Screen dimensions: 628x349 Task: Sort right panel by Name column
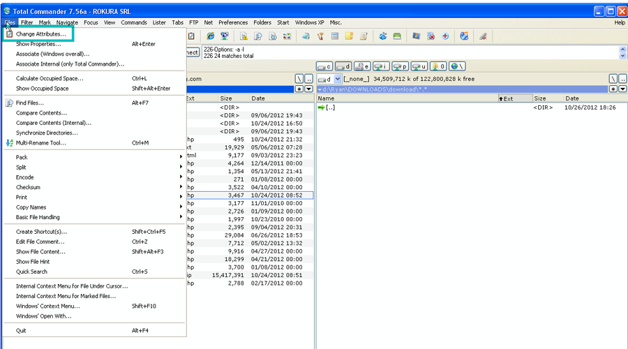[407, 98]
